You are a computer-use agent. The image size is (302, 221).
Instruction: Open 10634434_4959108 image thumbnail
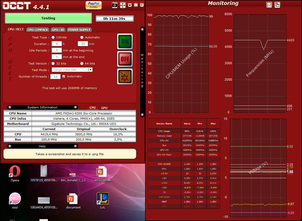[44, 203]
